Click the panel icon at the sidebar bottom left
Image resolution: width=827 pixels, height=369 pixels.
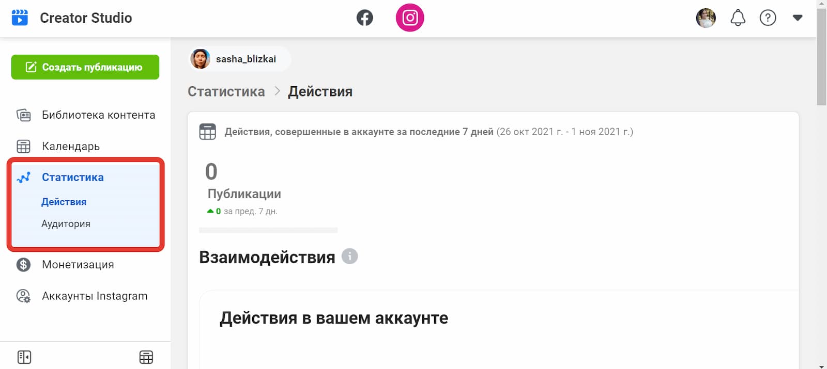point(24,357)
